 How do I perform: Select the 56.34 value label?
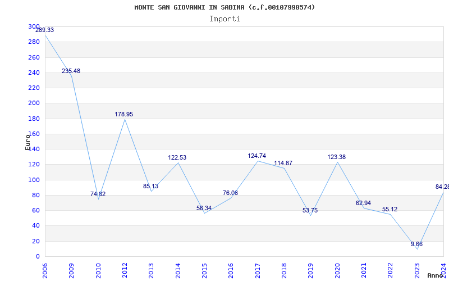204,208
